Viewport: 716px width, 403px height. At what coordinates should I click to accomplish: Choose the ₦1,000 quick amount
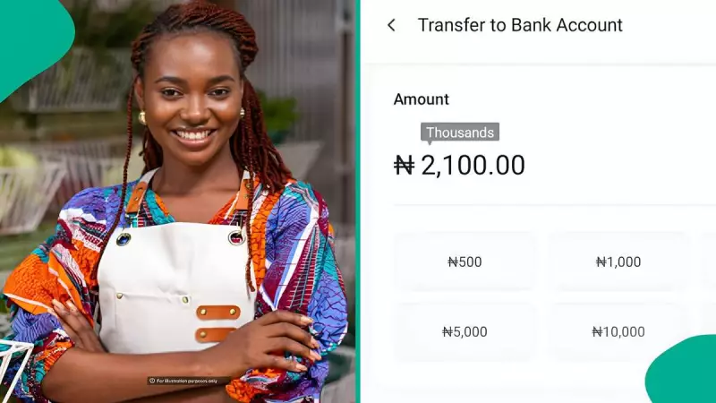click(618, 262)
